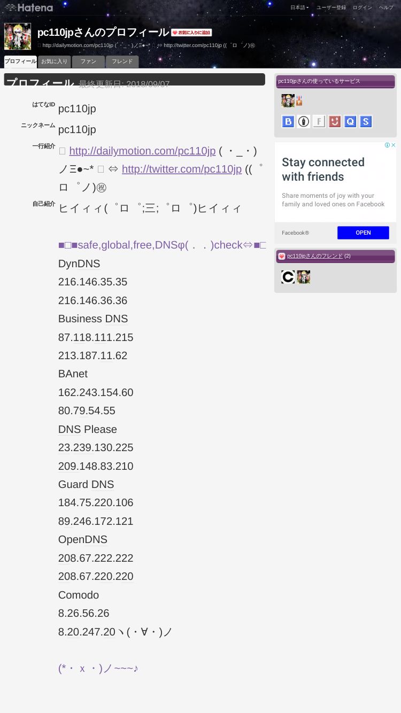
Task: Open the dailymotion.com/pc110jp link in the profile
Action: click(142, 151)
